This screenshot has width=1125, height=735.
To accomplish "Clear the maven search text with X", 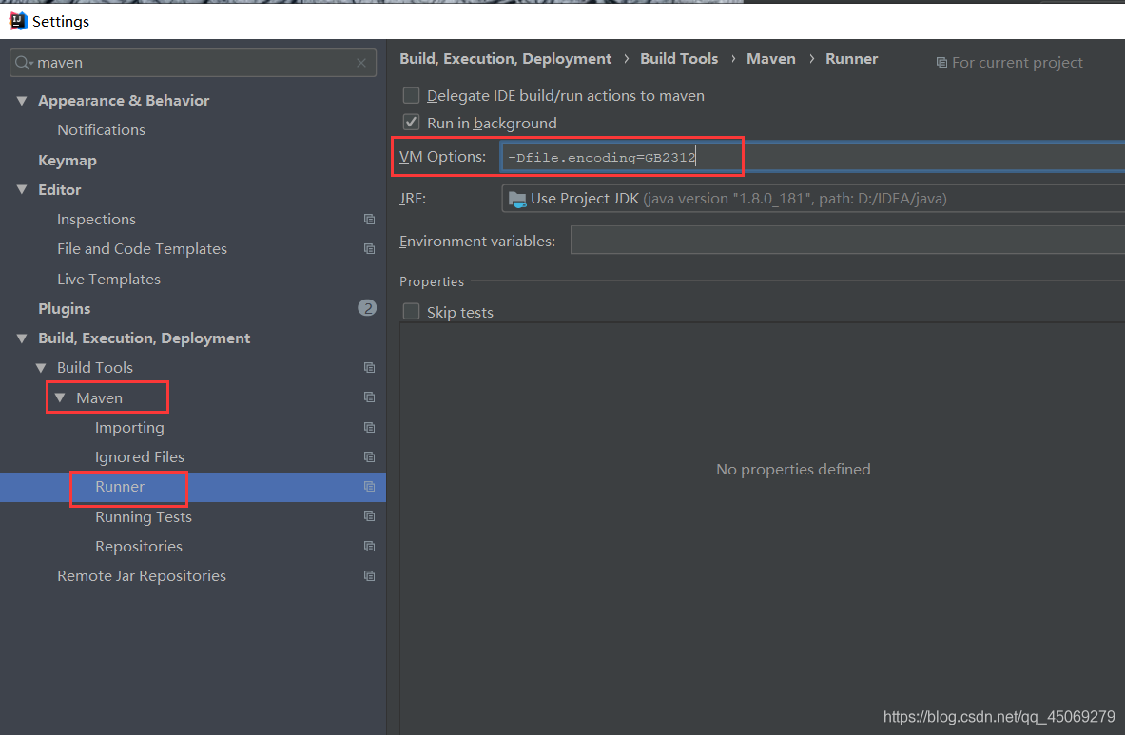I will (360, 63).
